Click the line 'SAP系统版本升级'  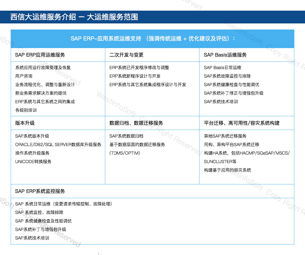pos(32,136)
